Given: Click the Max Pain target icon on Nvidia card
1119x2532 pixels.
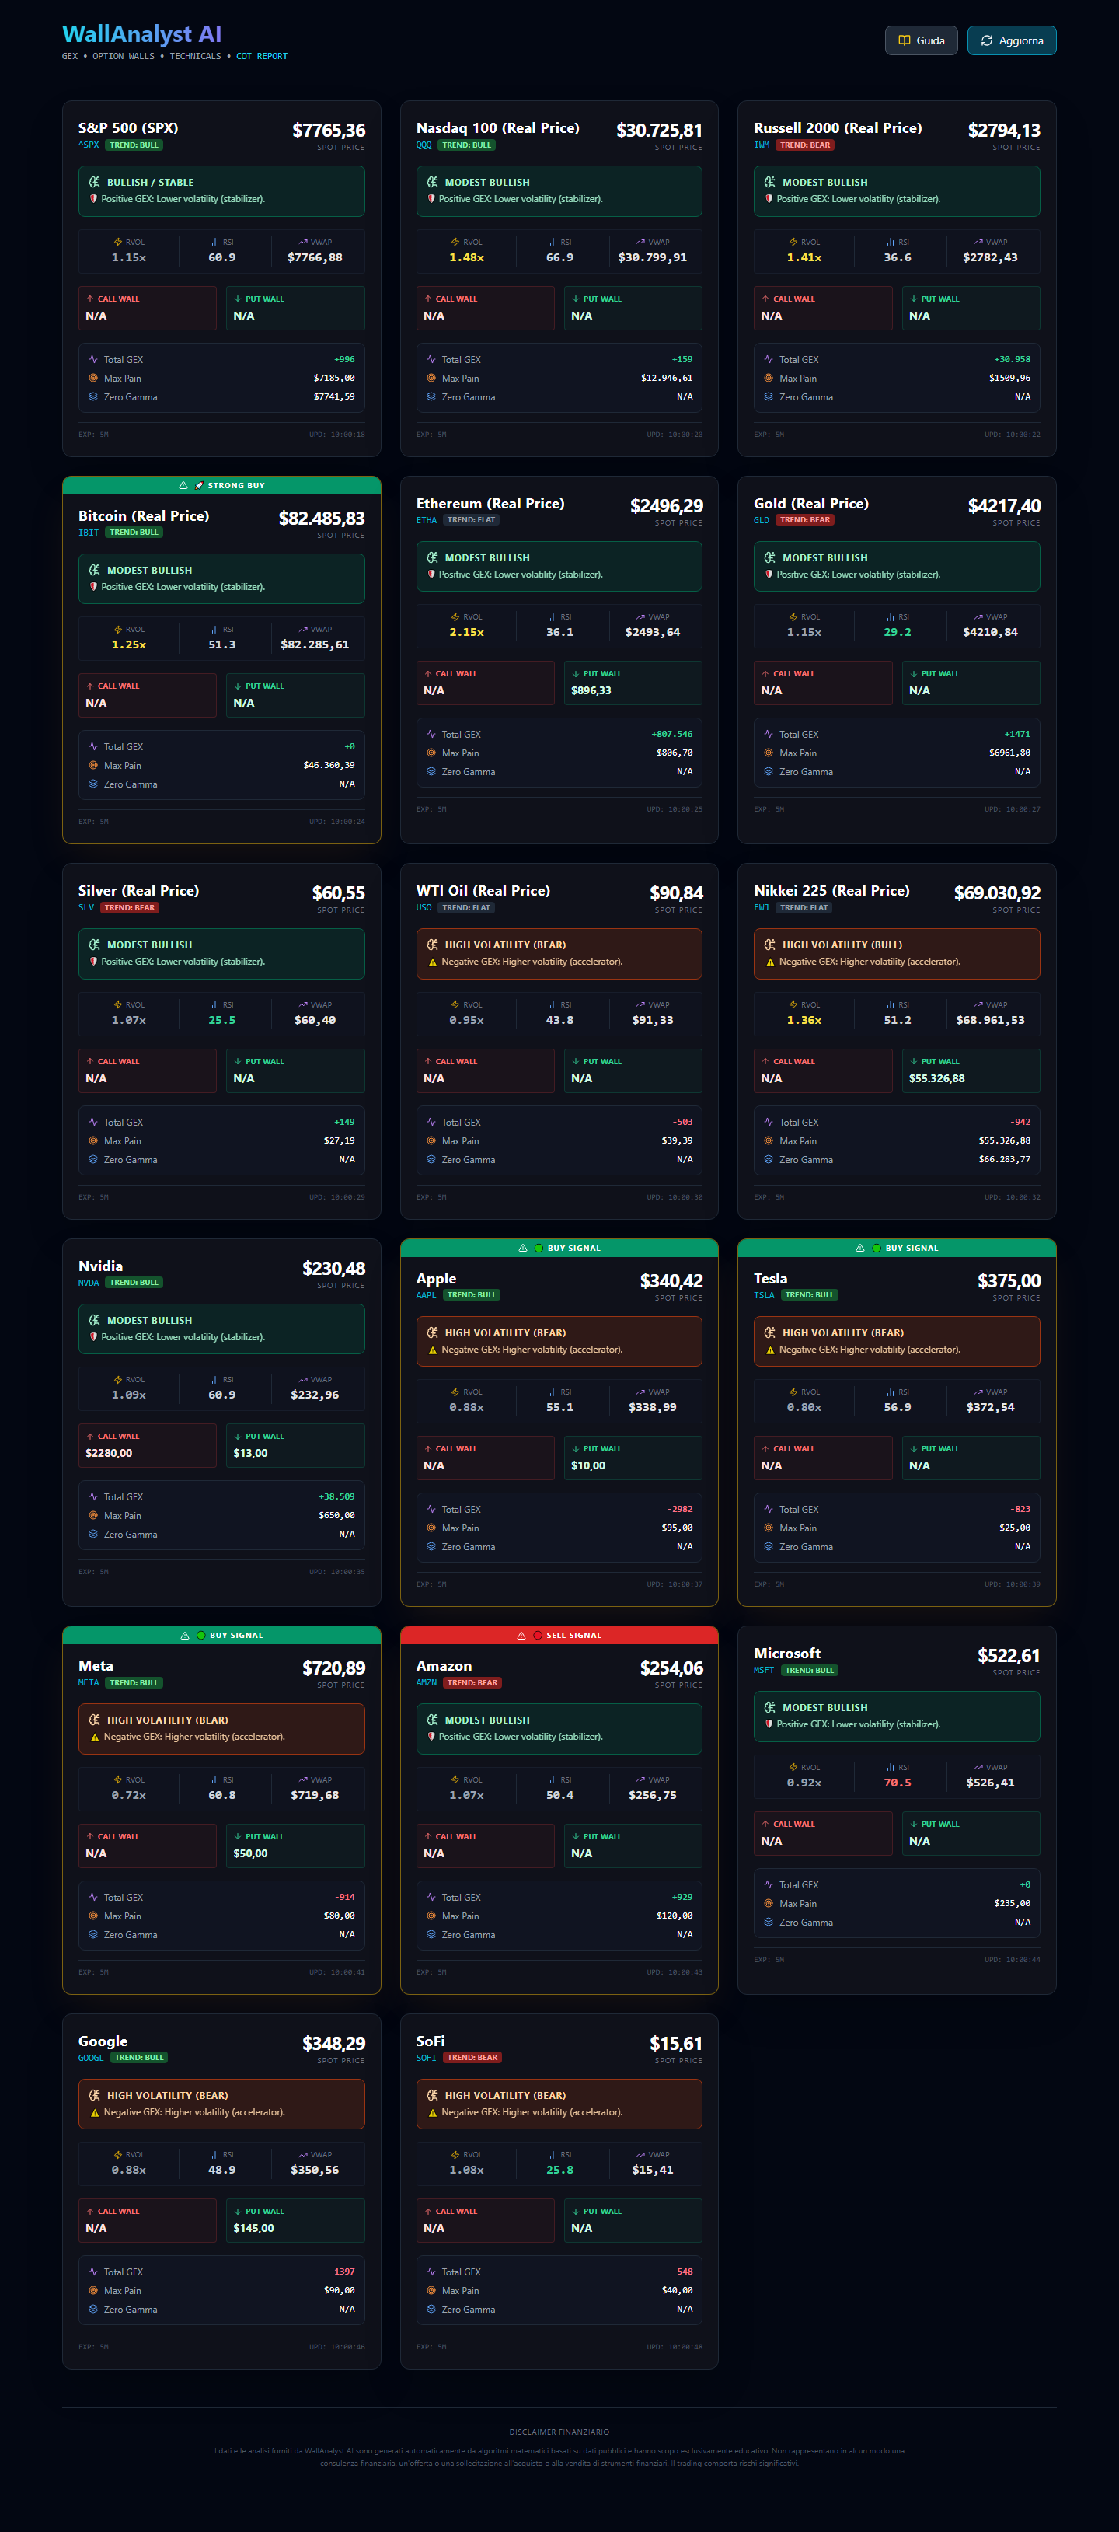Looking at the screenshot, I should point(93,1516).
